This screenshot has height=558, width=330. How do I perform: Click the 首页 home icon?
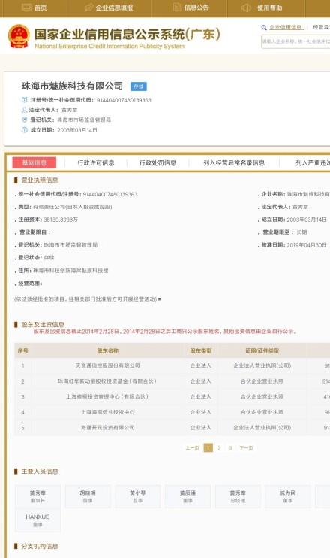pos(26,8)
